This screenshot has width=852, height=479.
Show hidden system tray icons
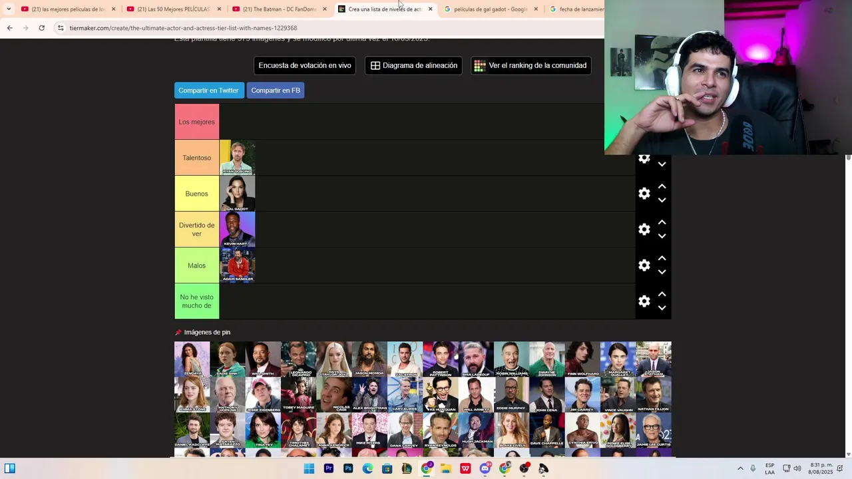pos(740,468)
